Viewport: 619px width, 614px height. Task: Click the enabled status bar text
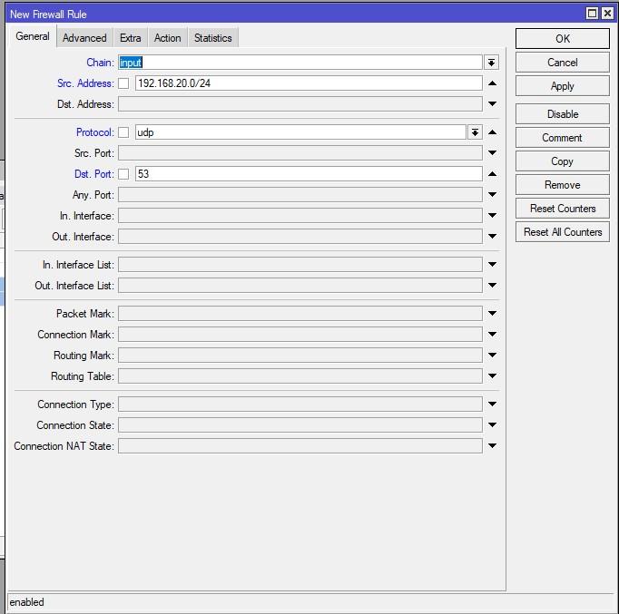pos(27,602)
